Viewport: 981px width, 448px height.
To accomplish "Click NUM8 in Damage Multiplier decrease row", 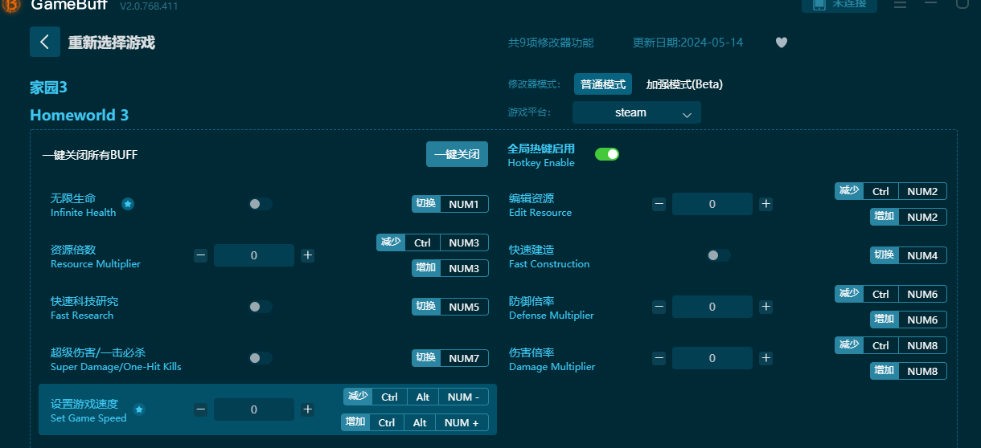I will point(922,345).
